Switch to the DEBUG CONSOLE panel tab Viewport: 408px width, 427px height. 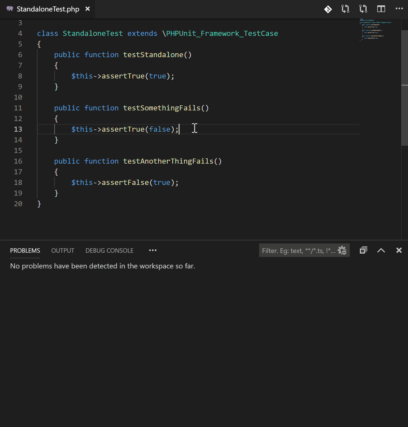pyautogui.click(x=109, y=250)
